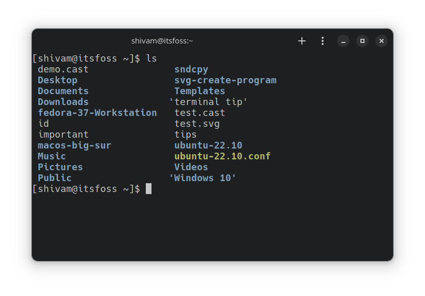Open the three-dot terminal menu
The height and width of the screenshot is (296, 425).
click(x=323, y=41)
